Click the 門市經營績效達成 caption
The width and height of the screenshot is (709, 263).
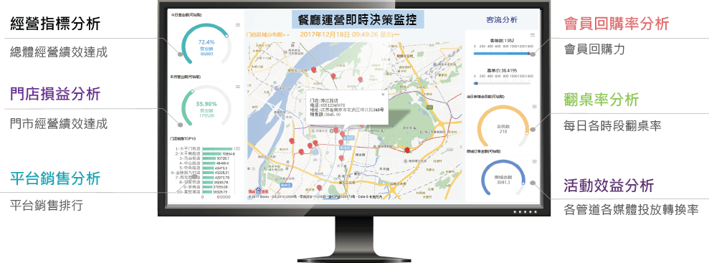59,124
